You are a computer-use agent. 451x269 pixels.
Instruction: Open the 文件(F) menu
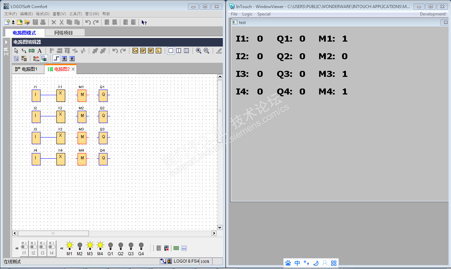pyautogui.click(x=11, y=14)
